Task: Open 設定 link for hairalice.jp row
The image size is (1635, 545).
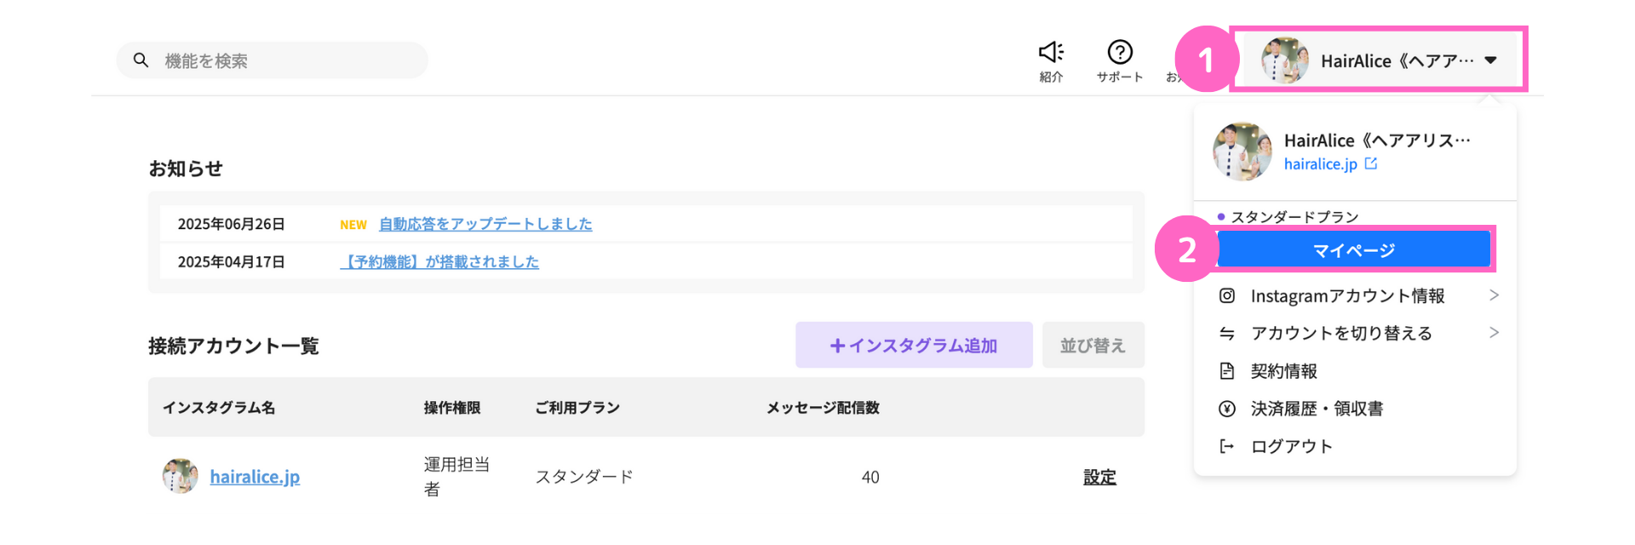Action: click(x=1099, y=477)
